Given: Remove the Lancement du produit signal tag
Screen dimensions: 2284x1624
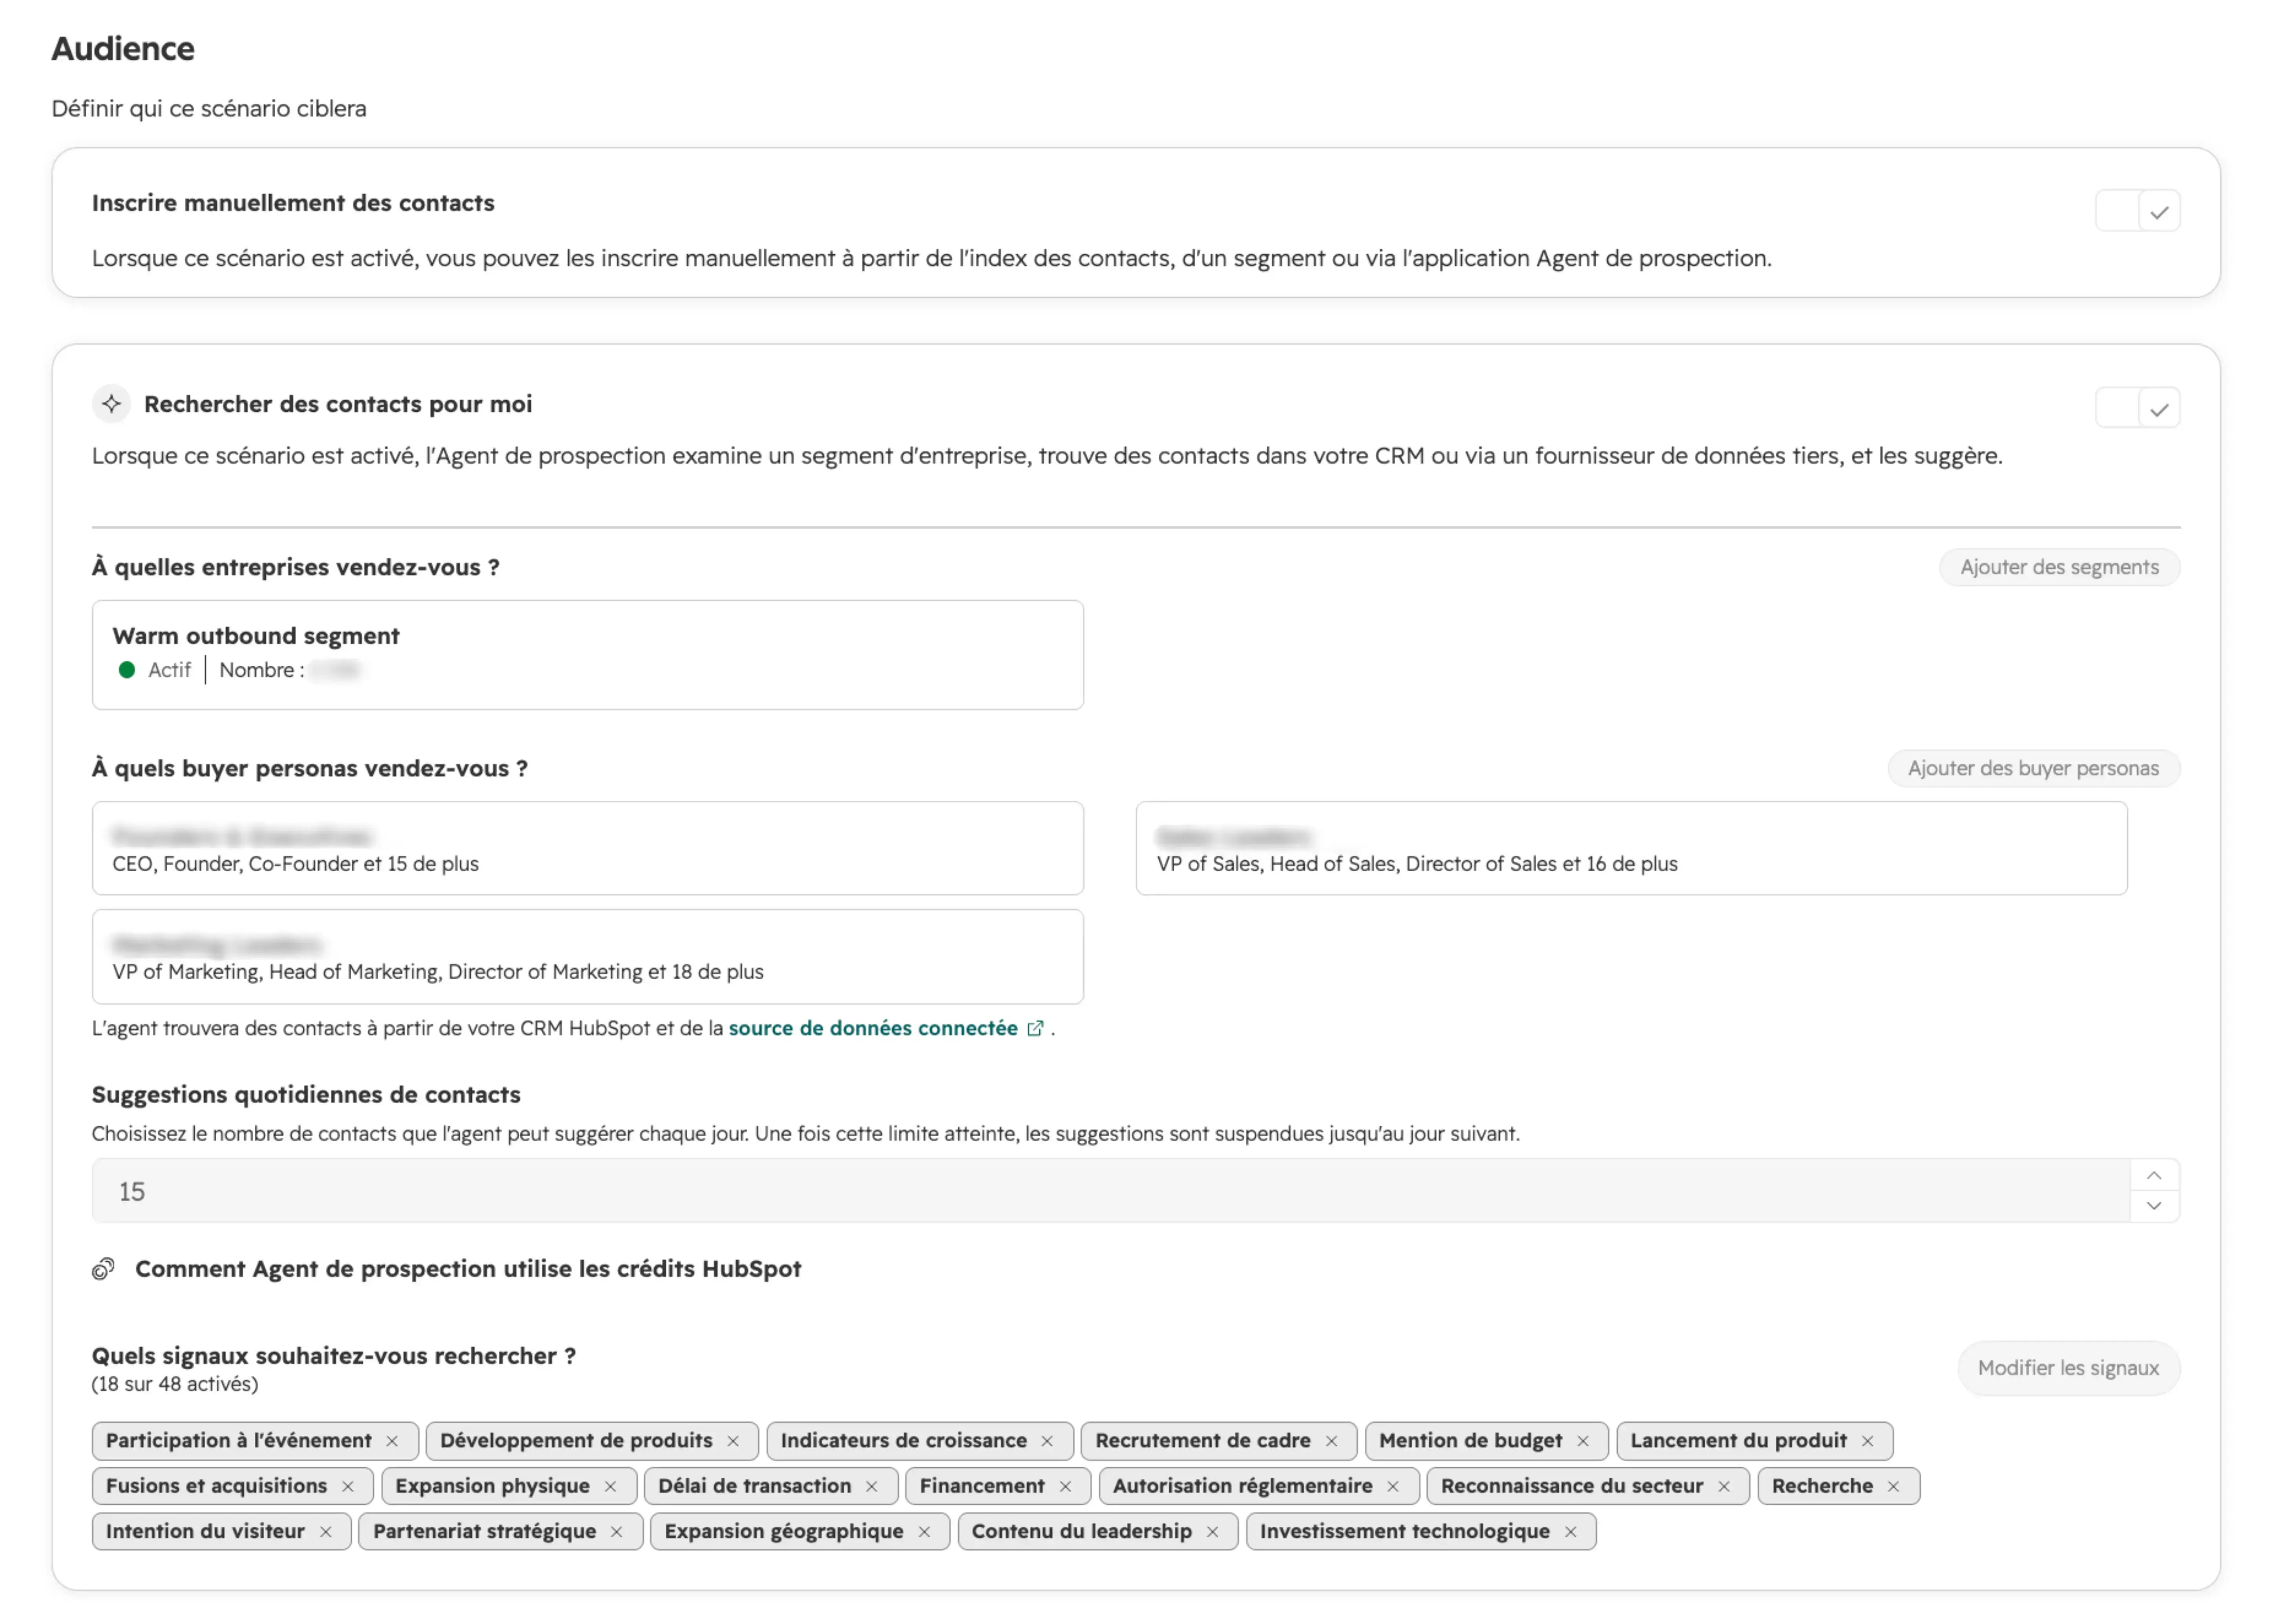Looking at the screenshot, I should click(1867, 1441).
